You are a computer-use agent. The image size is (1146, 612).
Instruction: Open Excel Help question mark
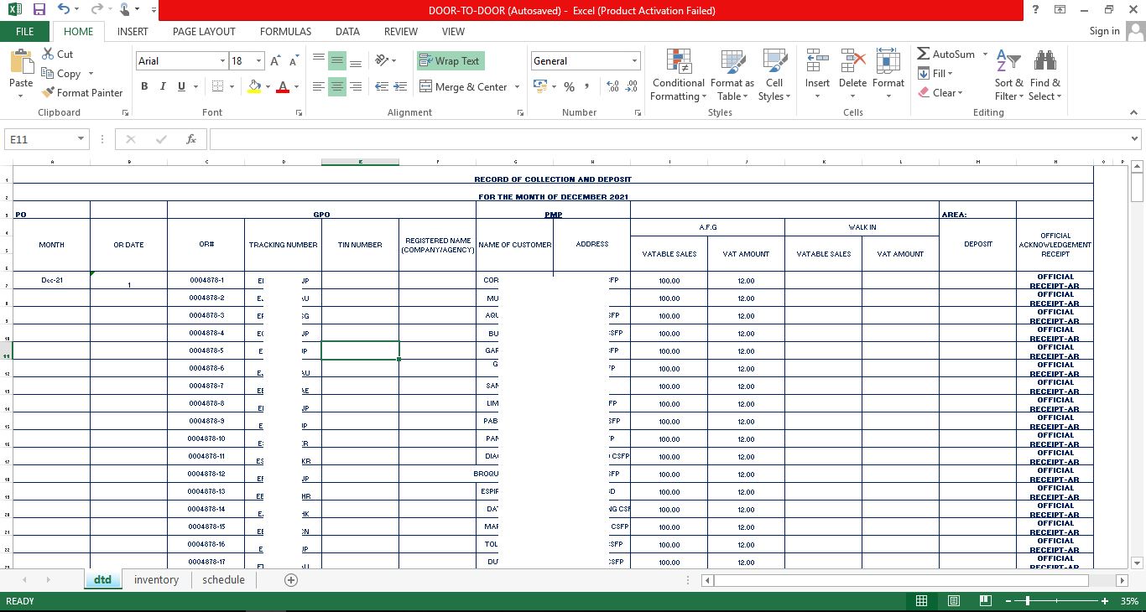point(1035,10)
